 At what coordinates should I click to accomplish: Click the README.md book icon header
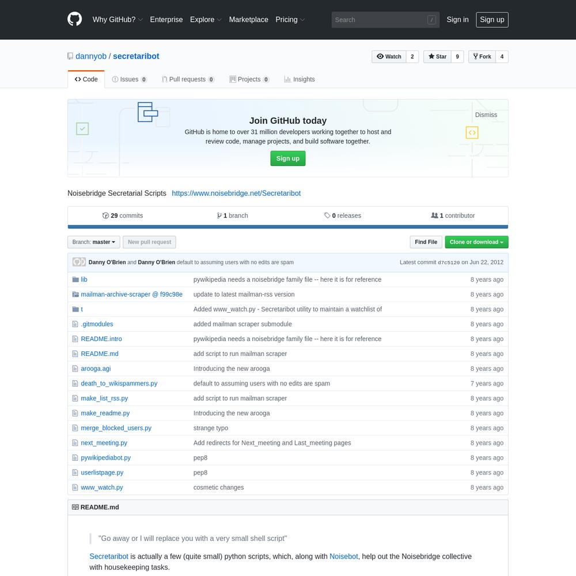[75, 507]
